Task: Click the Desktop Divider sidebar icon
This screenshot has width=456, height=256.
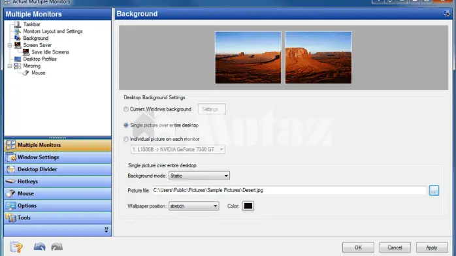Action: coord(10,169)
